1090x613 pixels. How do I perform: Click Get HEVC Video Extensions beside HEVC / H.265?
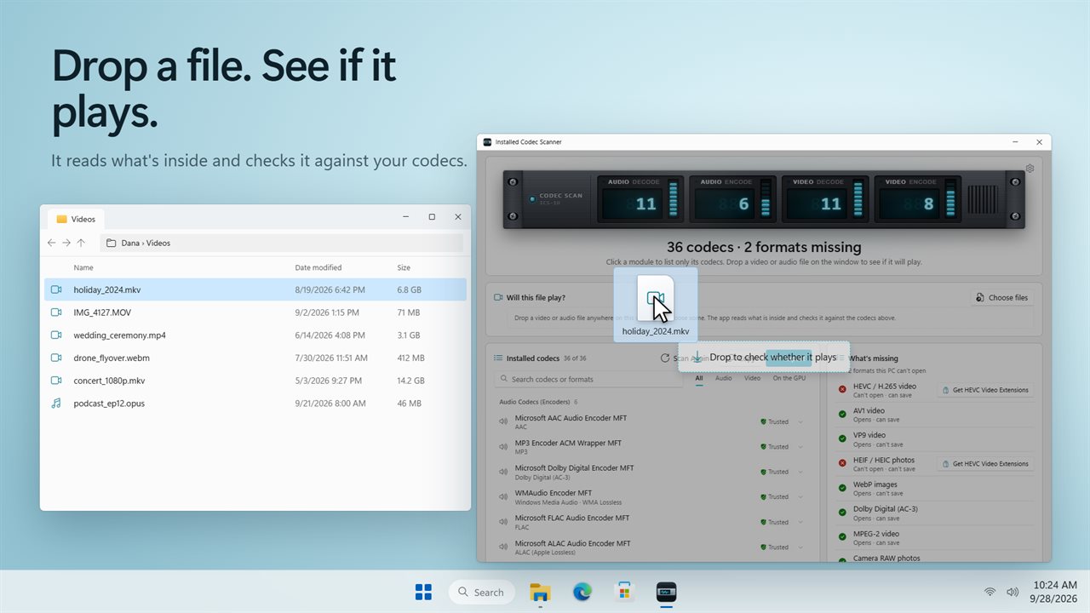pos(984,390)
